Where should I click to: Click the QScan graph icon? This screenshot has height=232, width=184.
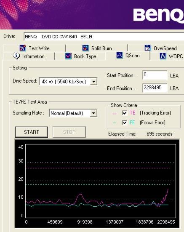tap(120, 55)
